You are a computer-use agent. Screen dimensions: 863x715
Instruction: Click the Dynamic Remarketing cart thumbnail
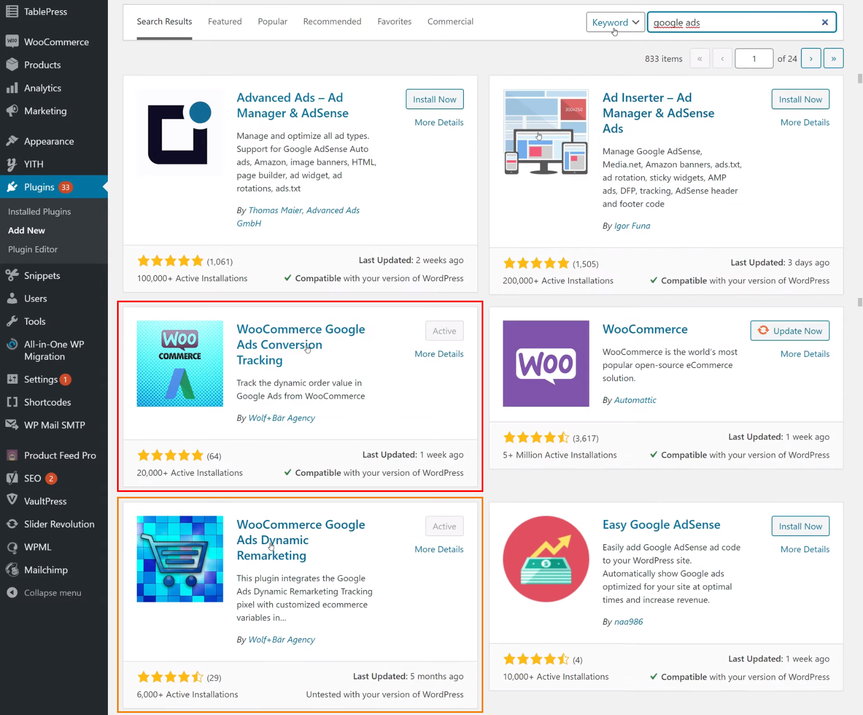(180, 559)
